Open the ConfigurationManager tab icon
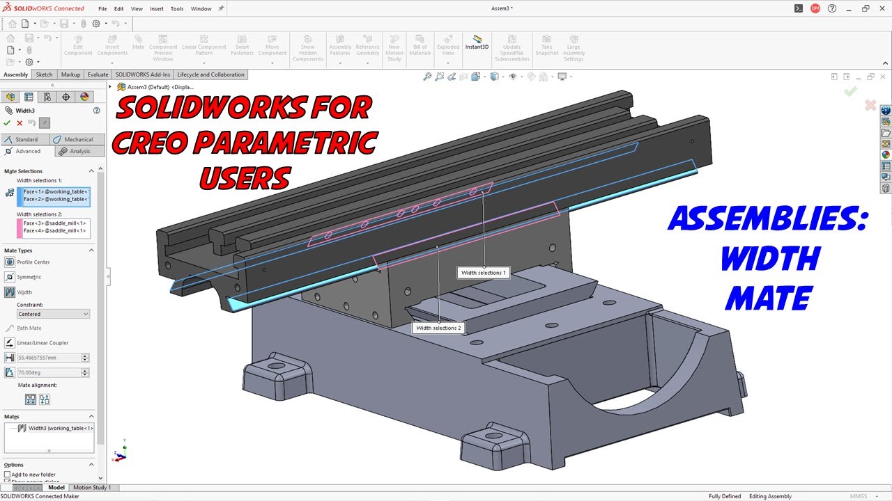The height and width of the screenshot is (501, 892). (47, 97)
